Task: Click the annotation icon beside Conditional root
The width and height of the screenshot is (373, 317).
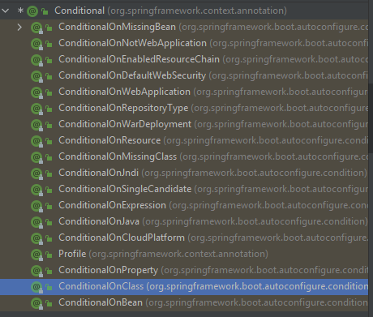Action: coord(32,11)
